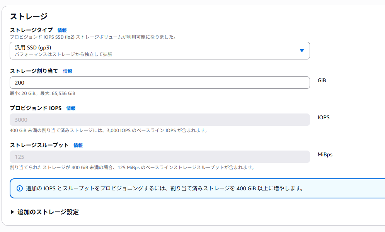Screen dimensions: 385x232
Task: Click the blue dropdown arrow for storage type
Action: click(x=302, y=51)
